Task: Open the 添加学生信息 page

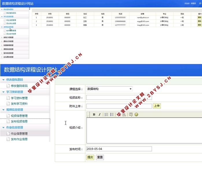Action: [11, 23]
